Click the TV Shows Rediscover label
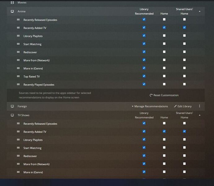 coord(30,156)
